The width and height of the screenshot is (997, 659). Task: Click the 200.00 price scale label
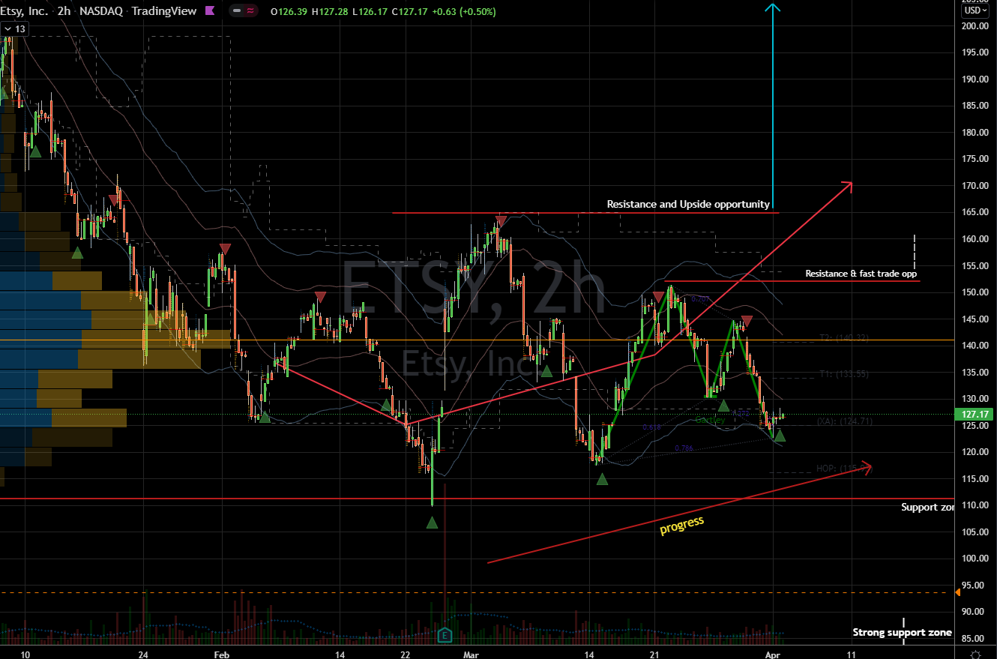coord(975,25)
